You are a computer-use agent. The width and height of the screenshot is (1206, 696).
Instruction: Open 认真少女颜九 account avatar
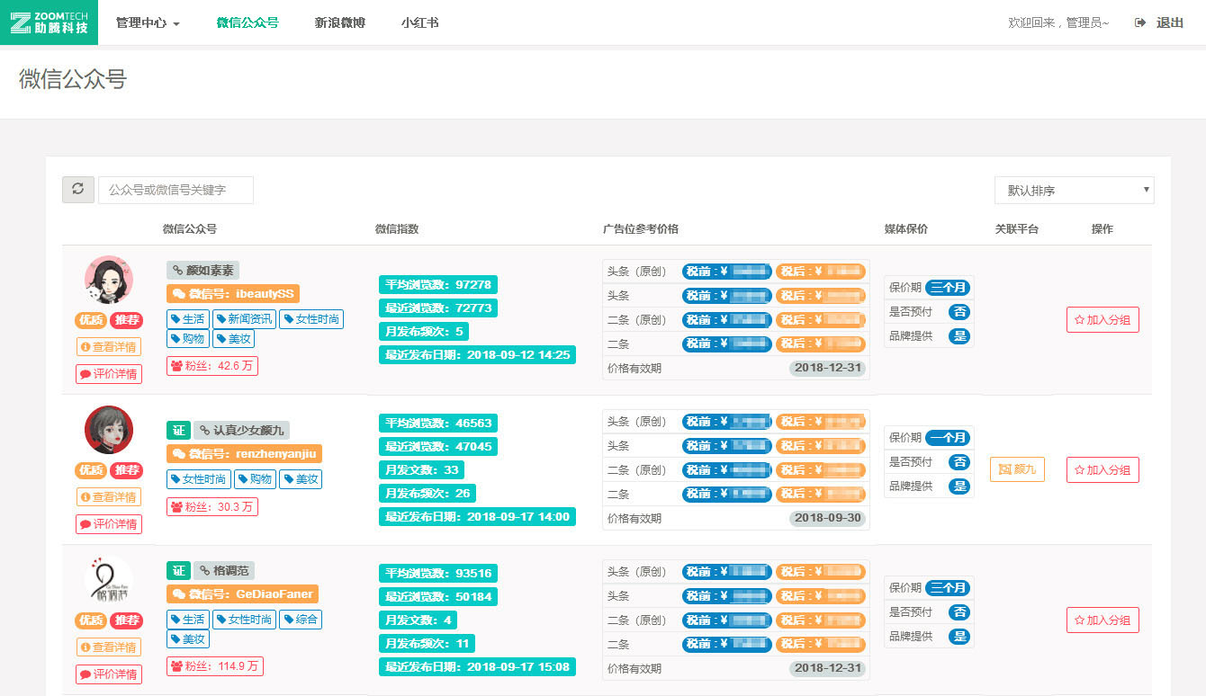[x=109, y=430]
